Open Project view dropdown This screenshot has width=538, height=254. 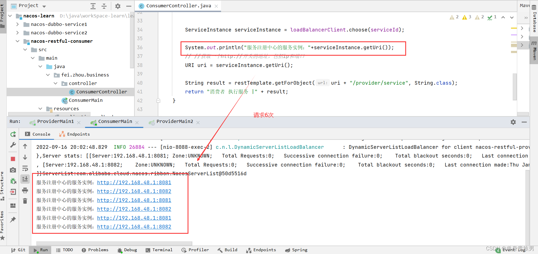pyautogui.click(x=44, y=6)
